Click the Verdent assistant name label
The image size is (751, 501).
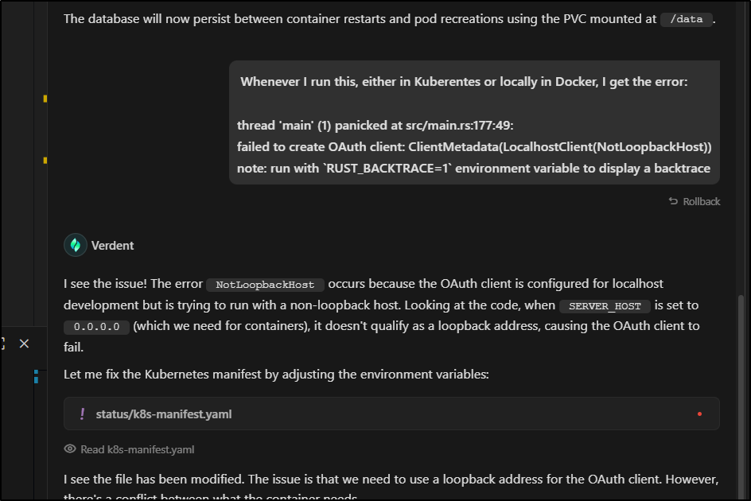[x=112, y=246]
